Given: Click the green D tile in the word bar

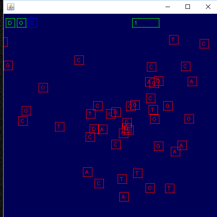Looking at the screenshot, I should tap(10, 23).
